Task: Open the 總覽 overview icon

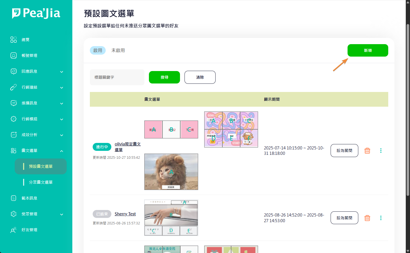Action: [x=14, y=40]
